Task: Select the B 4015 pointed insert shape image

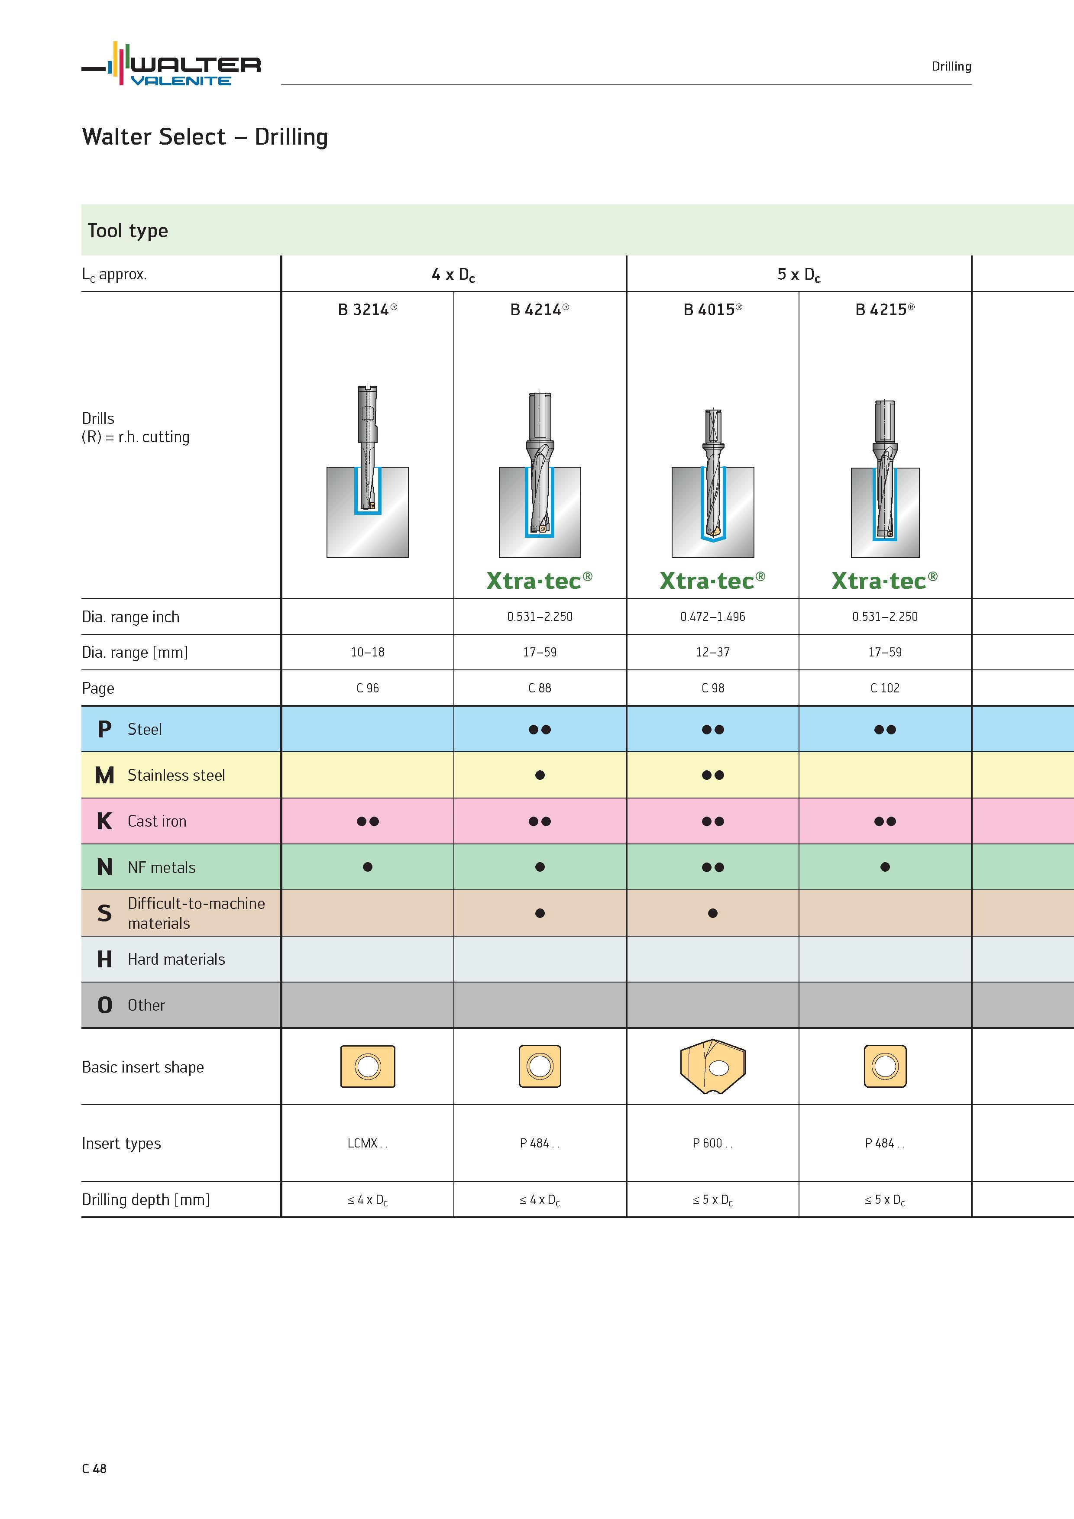Action: coord(713,1066)
